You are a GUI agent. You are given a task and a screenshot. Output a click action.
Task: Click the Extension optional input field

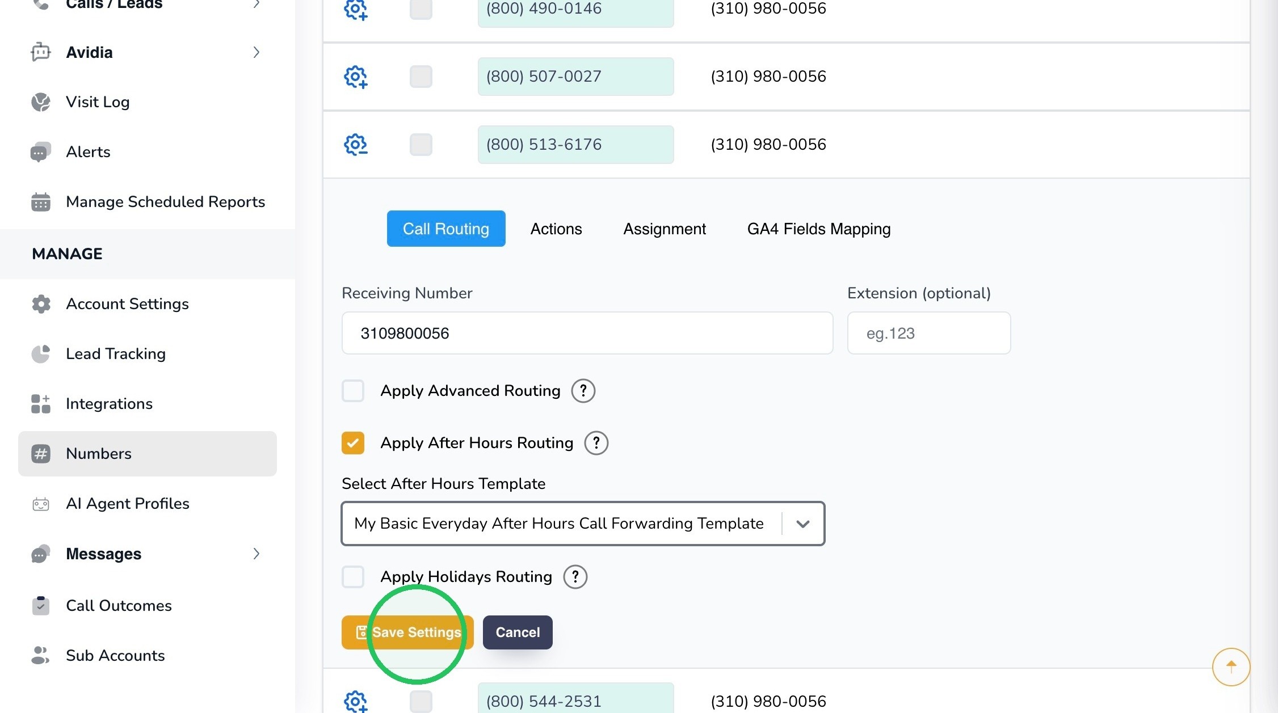coord(929,333)
